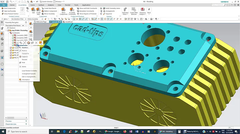Toggle the M3_W component checkbox
Viewport: 240px width, 134px height.
(x=11, y=53)
